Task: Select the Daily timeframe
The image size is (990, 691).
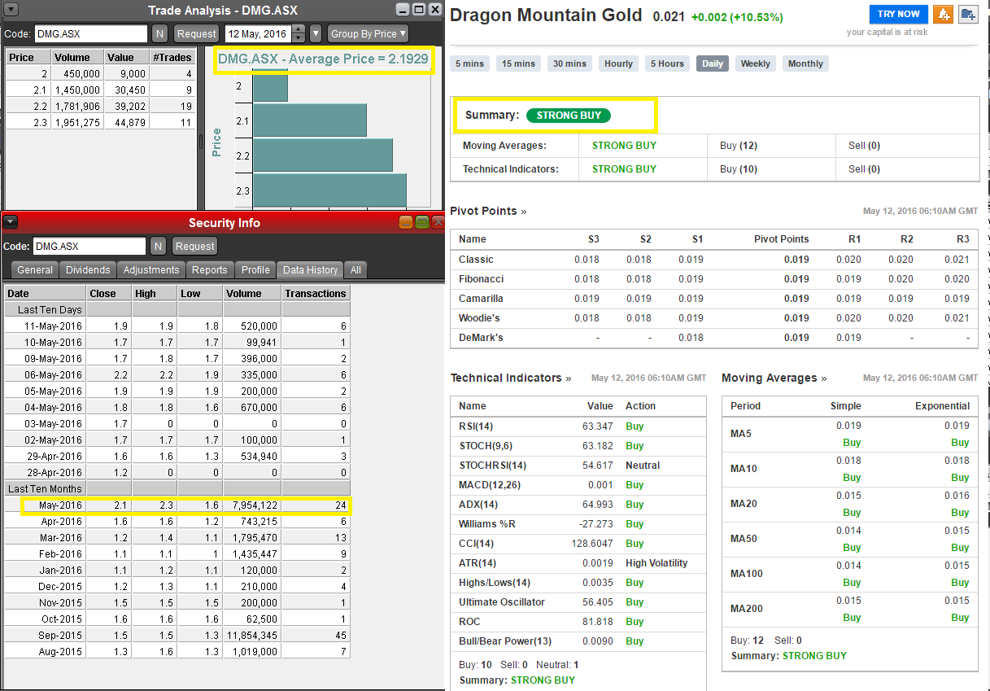Action: (713, 63)
